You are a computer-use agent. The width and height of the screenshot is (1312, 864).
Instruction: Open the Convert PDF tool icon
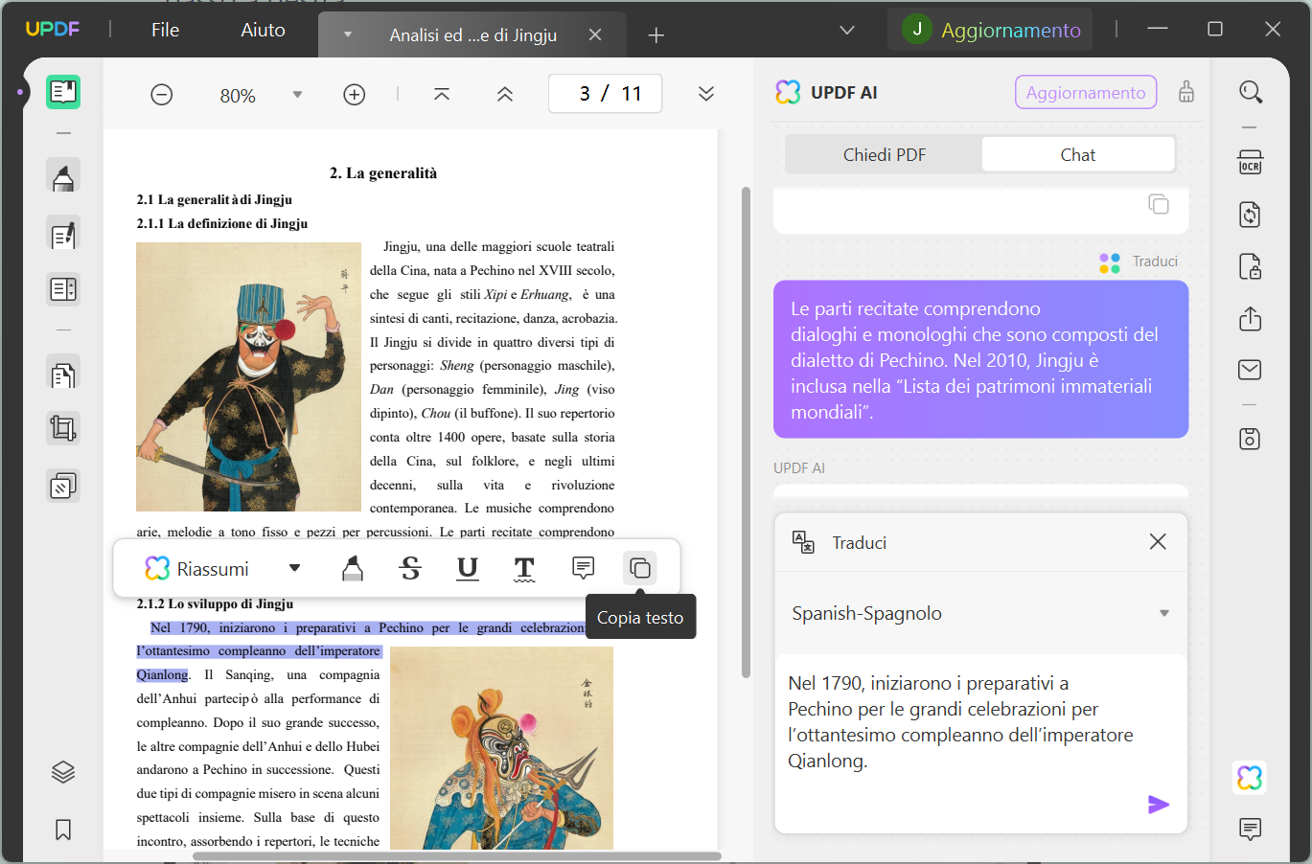[1251, 215]
